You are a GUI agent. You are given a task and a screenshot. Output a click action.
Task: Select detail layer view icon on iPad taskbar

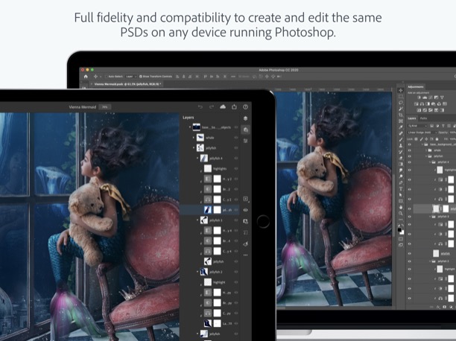(x=246, y=130)
